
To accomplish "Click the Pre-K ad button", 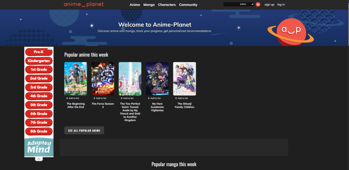I will 39,52.
